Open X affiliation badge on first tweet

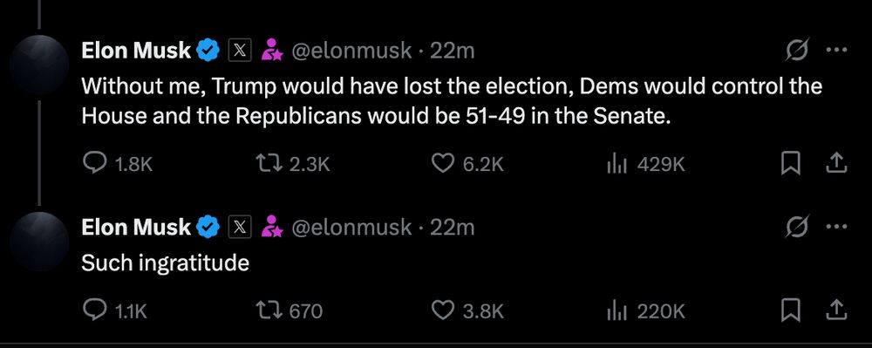pyautogui.click(x=241, y=51)
